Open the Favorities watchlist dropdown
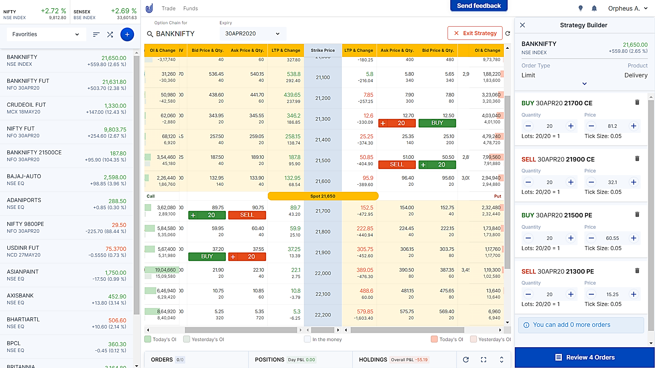 [x=46, y=34]
